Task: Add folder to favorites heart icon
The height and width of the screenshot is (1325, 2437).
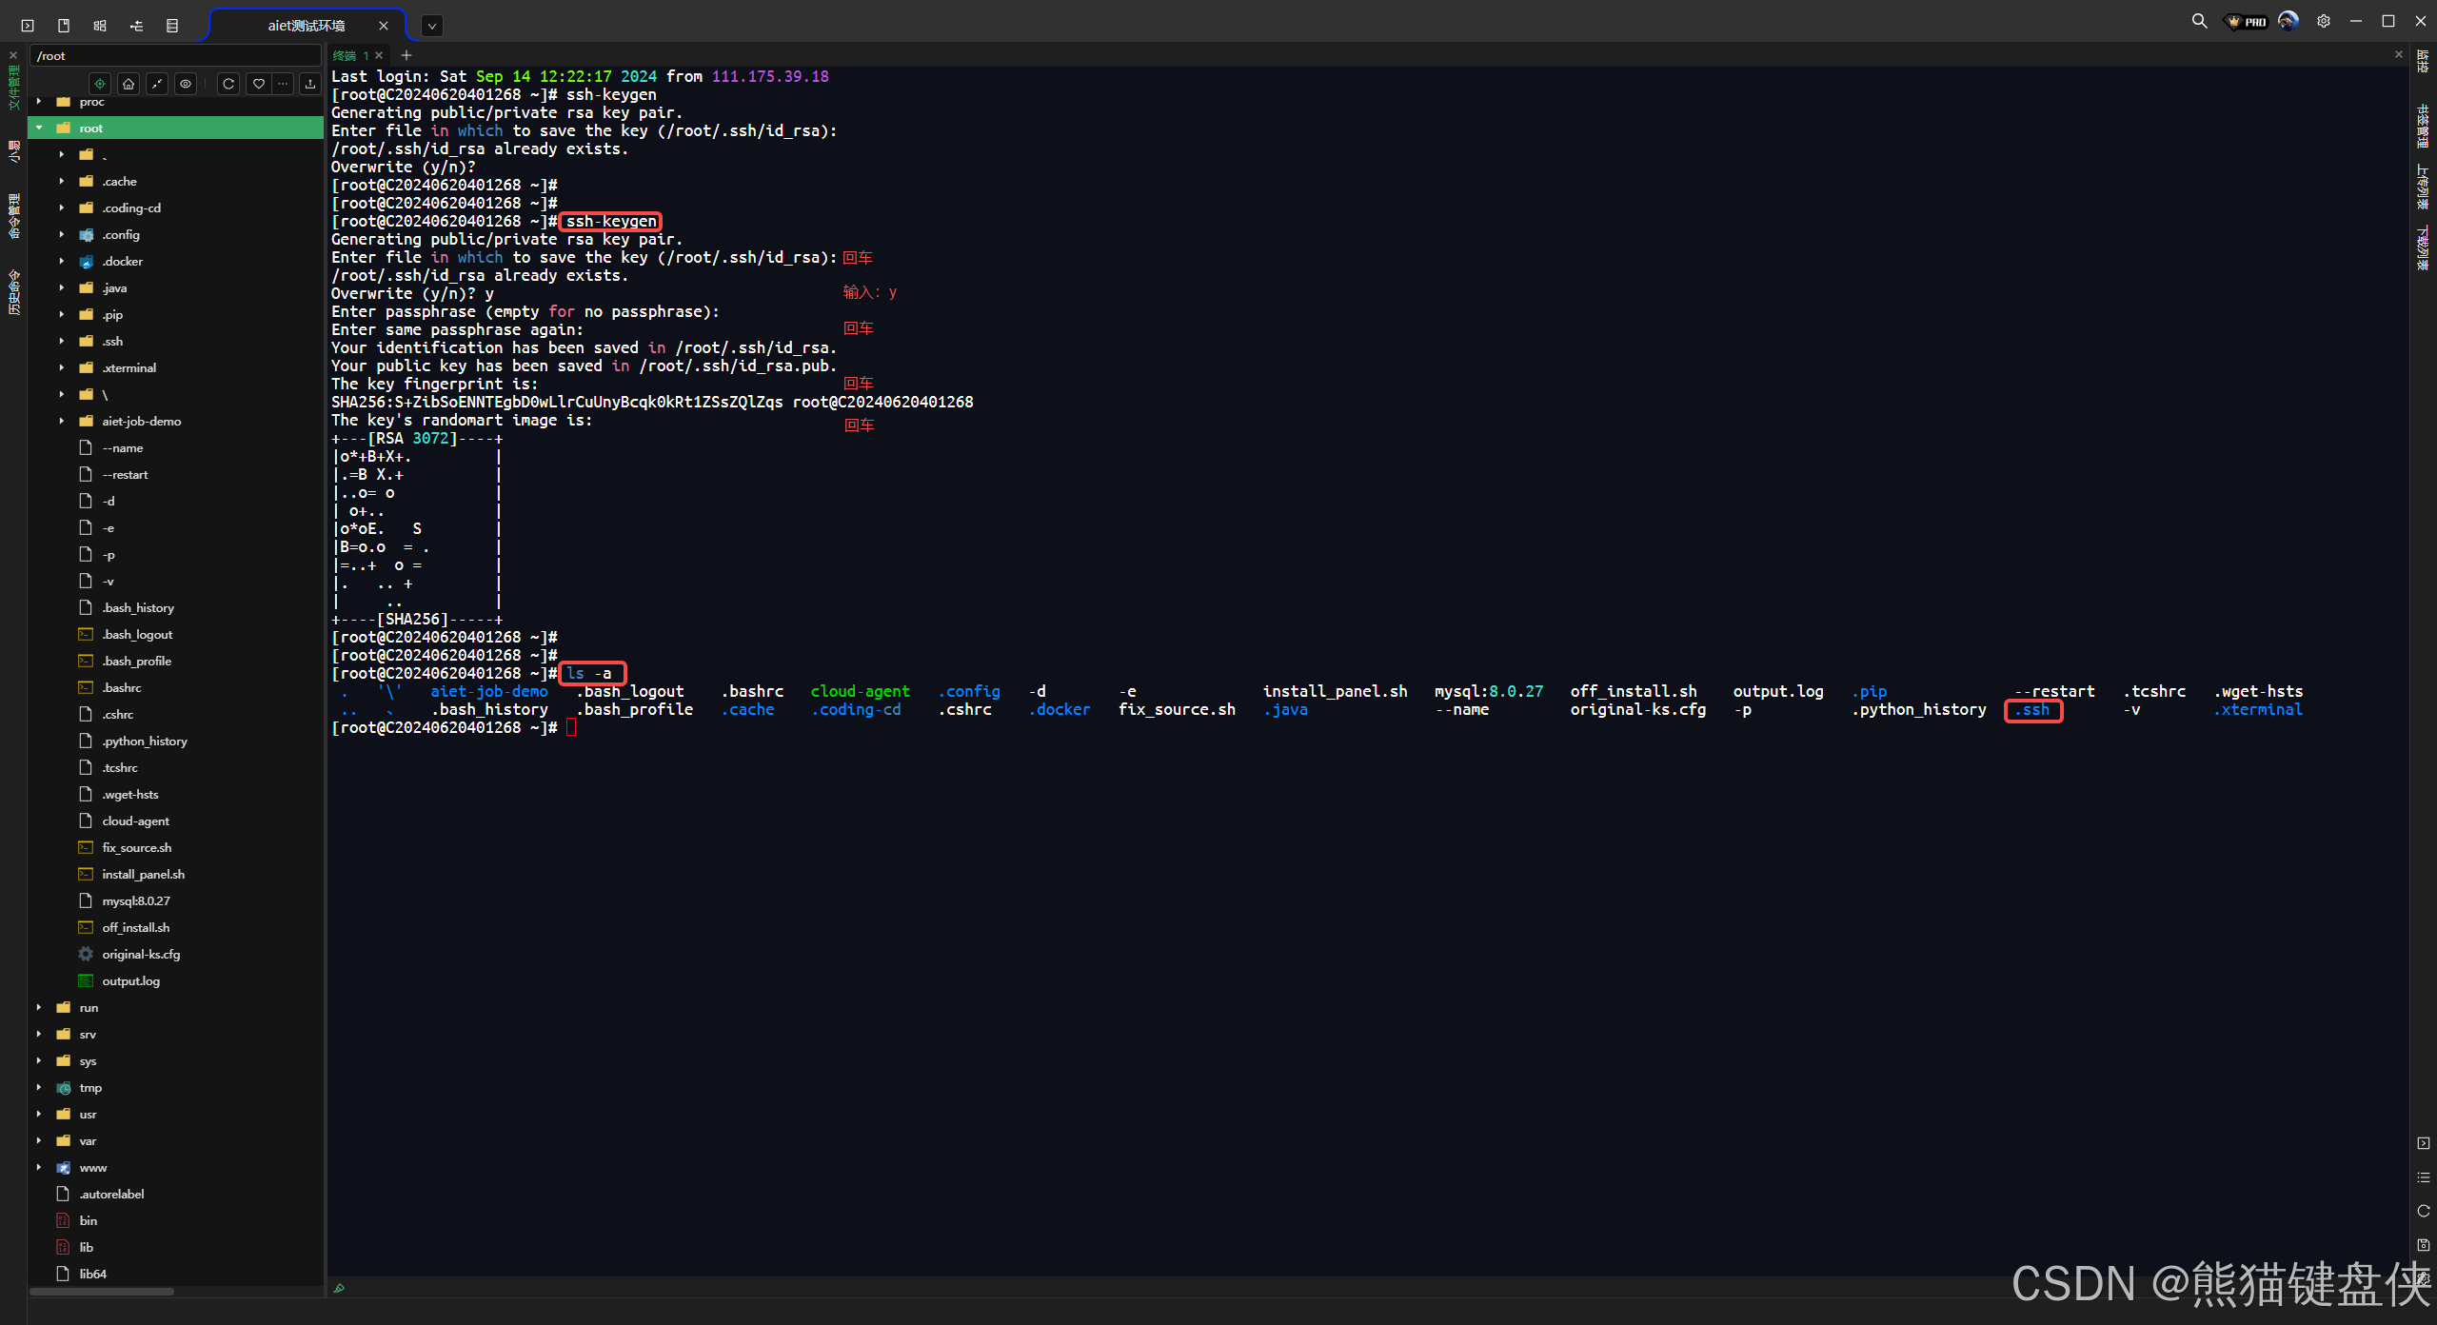Action: pos(259,84)
